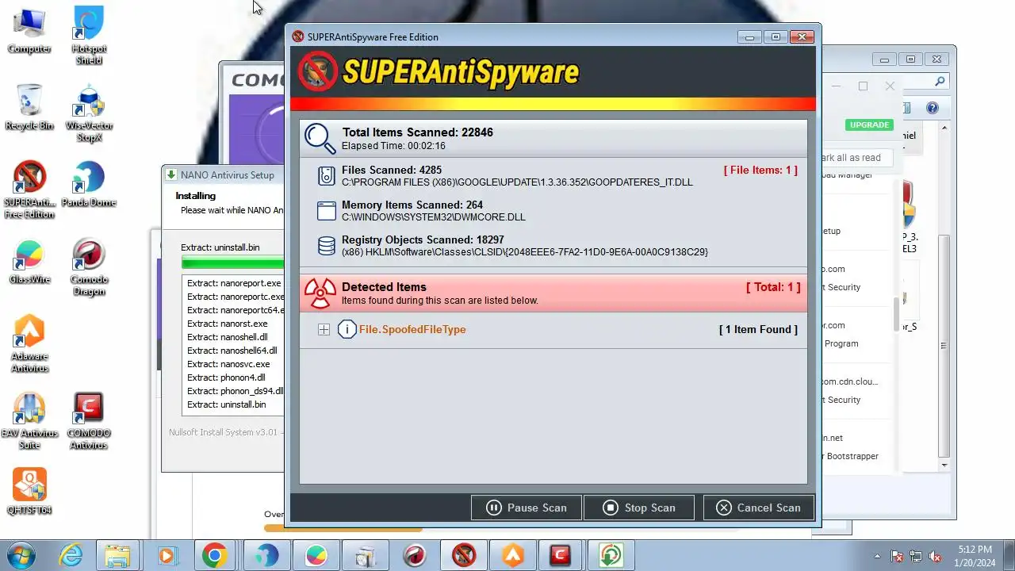Open Windows Explorer from the taskbar
Viewport: 1015px width, 571px height.
click(x=117, y=555)
